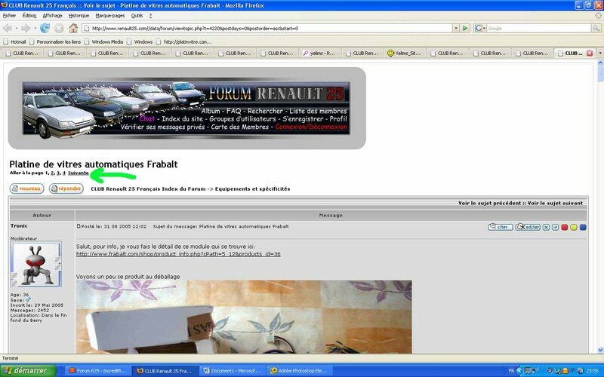604x377 pixels.
Task: Click the 'démarrer' Start button
Action: click(28, 371)
